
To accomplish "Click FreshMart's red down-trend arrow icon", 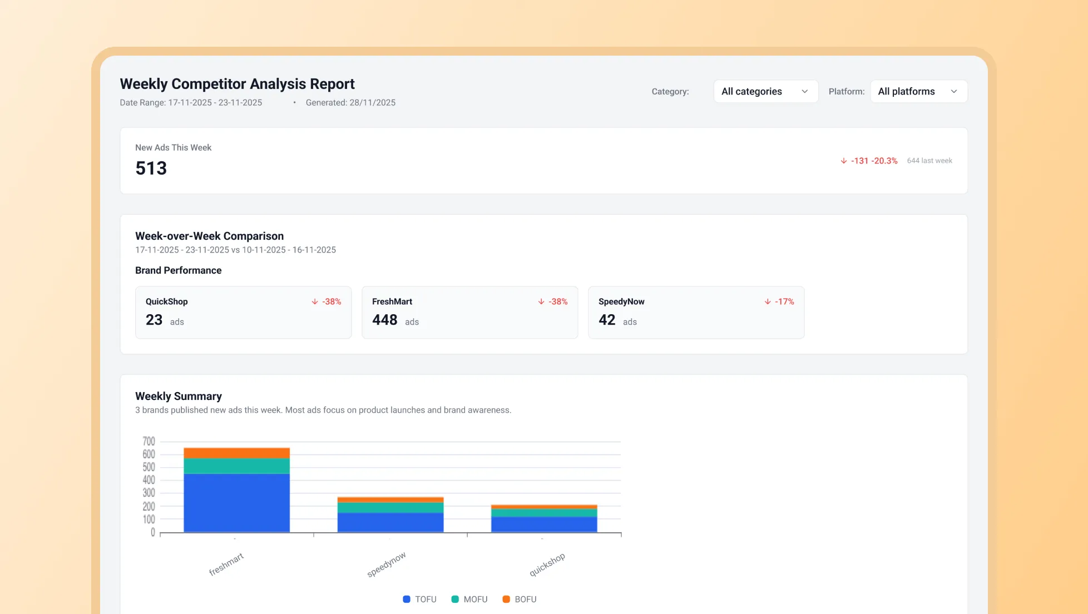I will coord(541,301).
